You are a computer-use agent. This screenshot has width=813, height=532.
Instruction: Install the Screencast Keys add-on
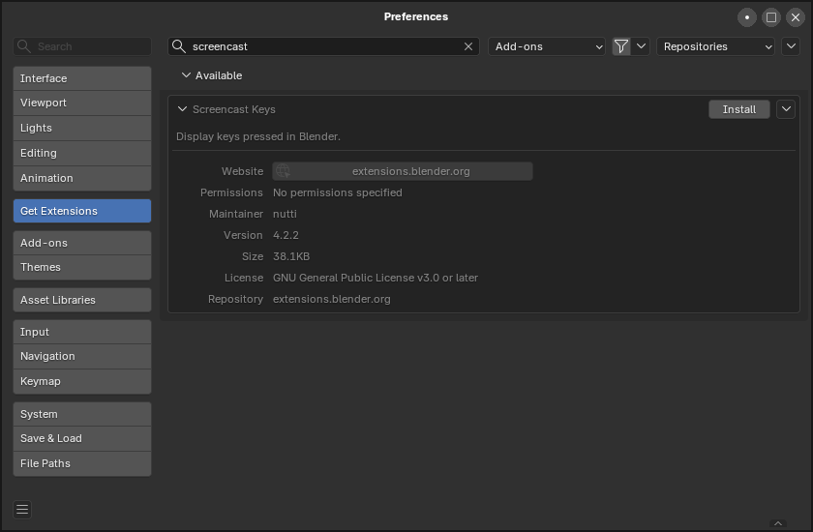[738, 109]
